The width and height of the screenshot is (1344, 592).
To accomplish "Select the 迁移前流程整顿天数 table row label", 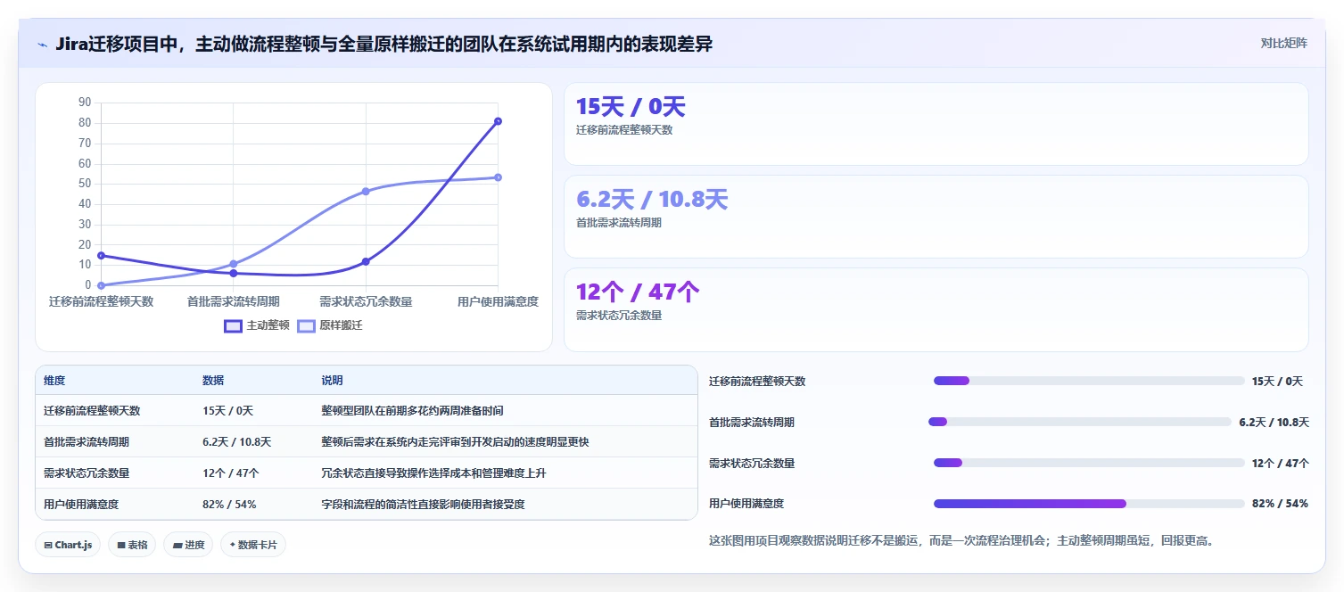I will point(92,411).
